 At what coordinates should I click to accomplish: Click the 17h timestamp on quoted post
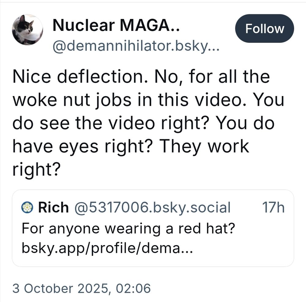pyautogui.click(x=273, y=208)
